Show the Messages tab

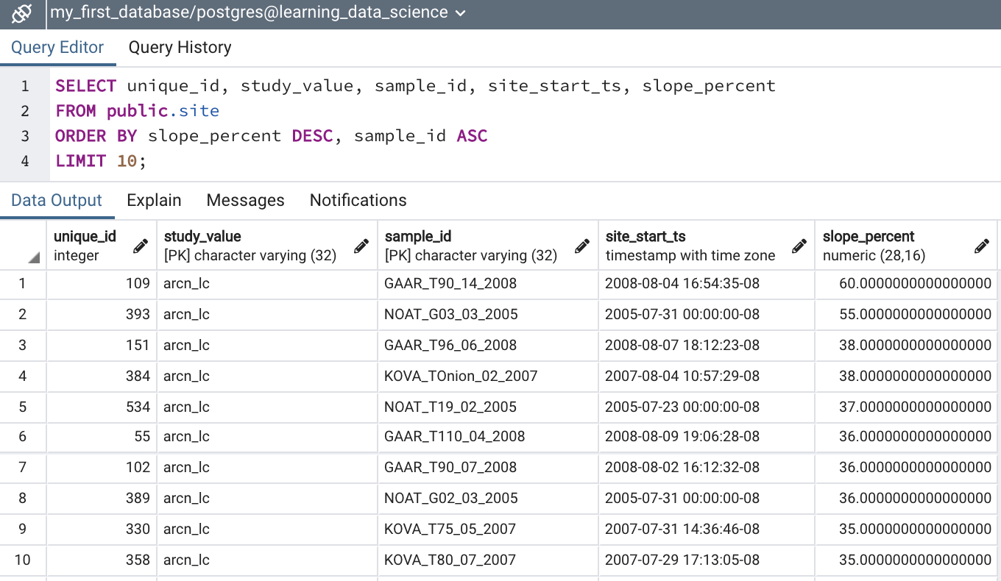245,201
